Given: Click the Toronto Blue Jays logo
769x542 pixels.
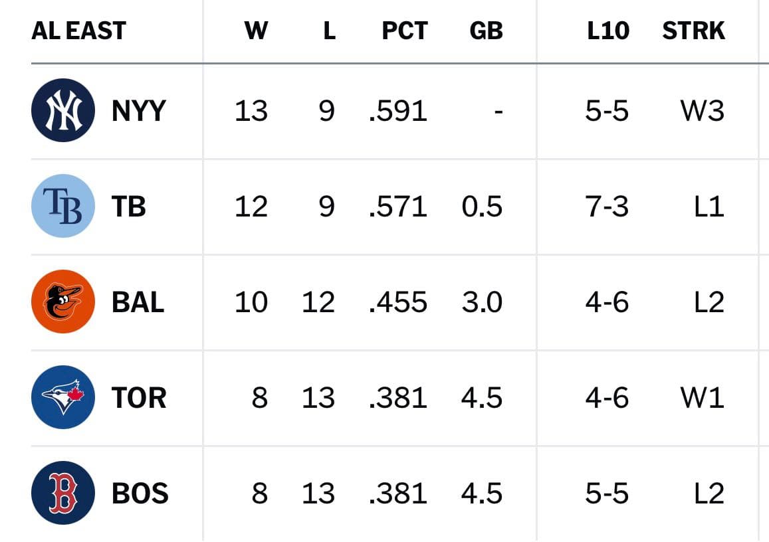Looking at the screenshot, I should click(x=62, y=397).
